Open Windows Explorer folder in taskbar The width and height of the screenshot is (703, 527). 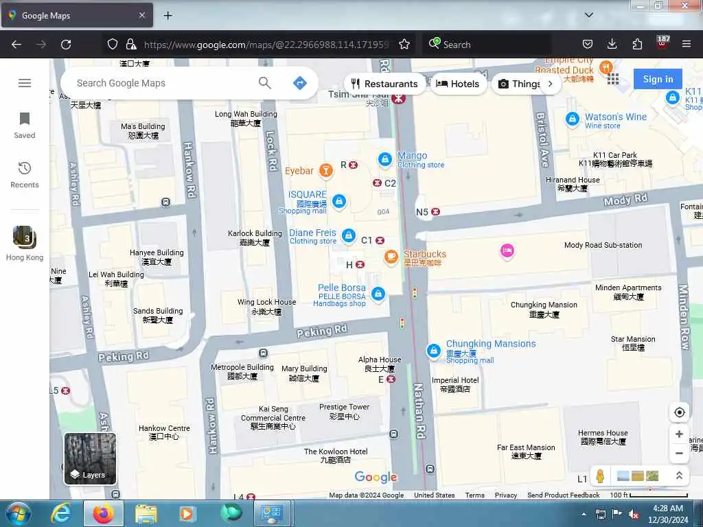(146, 513)
